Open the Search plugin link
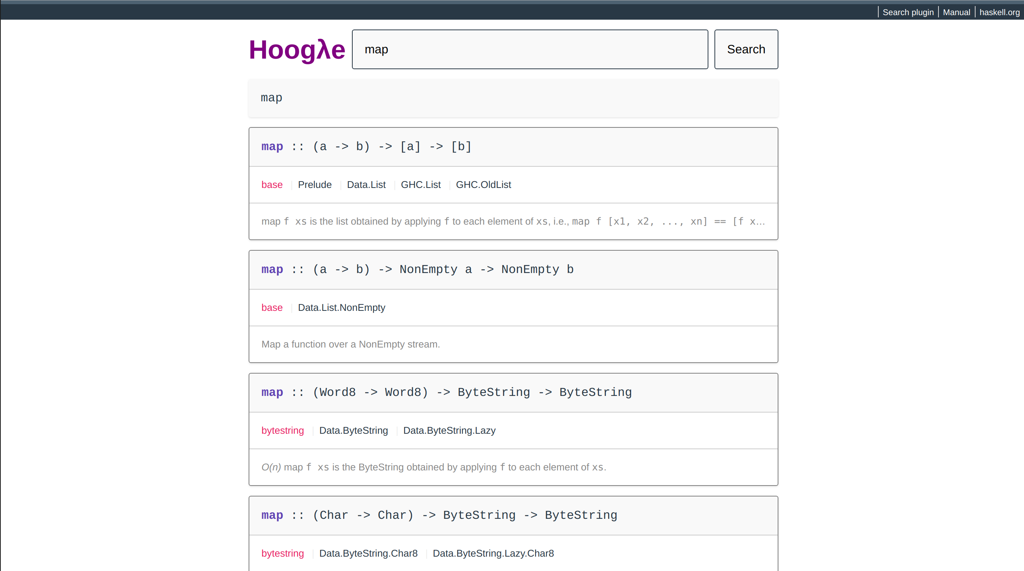 click(x=908, y=12)
